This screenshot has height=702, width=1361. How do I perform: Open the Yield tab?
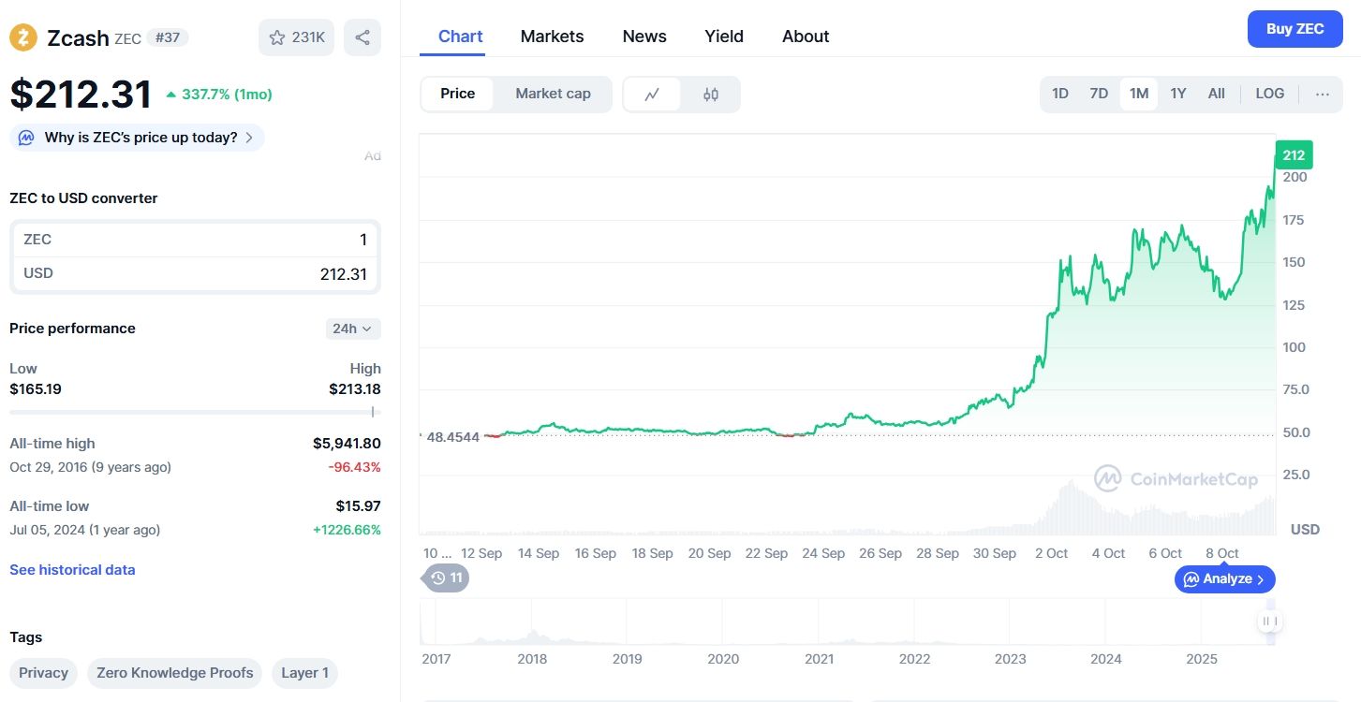(724, 37)
